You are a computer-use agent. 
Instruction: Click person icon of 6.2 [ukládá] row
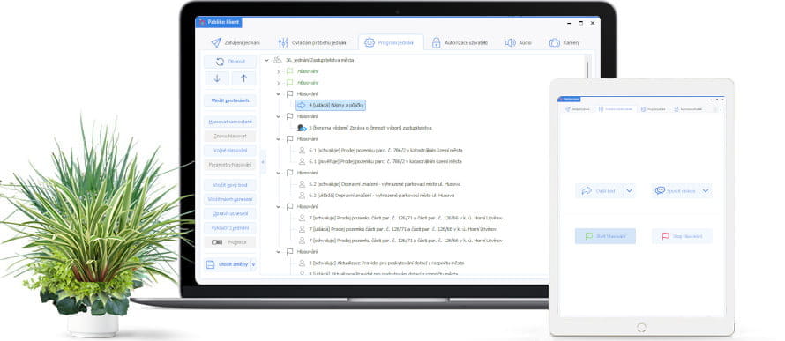point(302,196)
